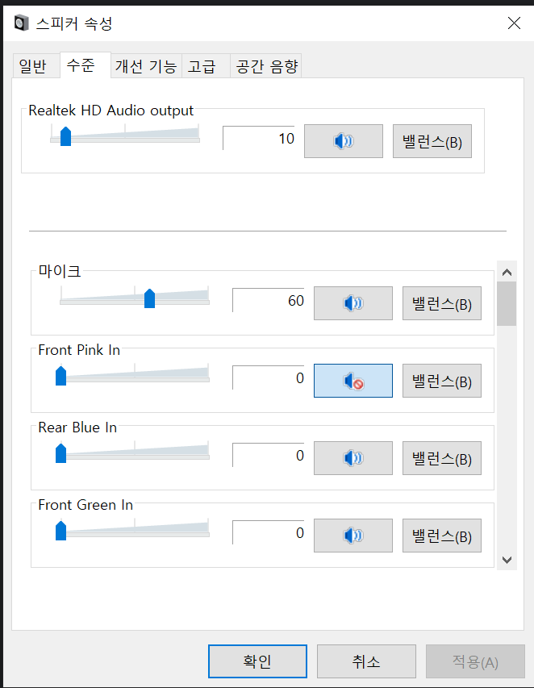Click the speaker icon in the title bar
The image size is (534, 688).
tap(21, 23)
